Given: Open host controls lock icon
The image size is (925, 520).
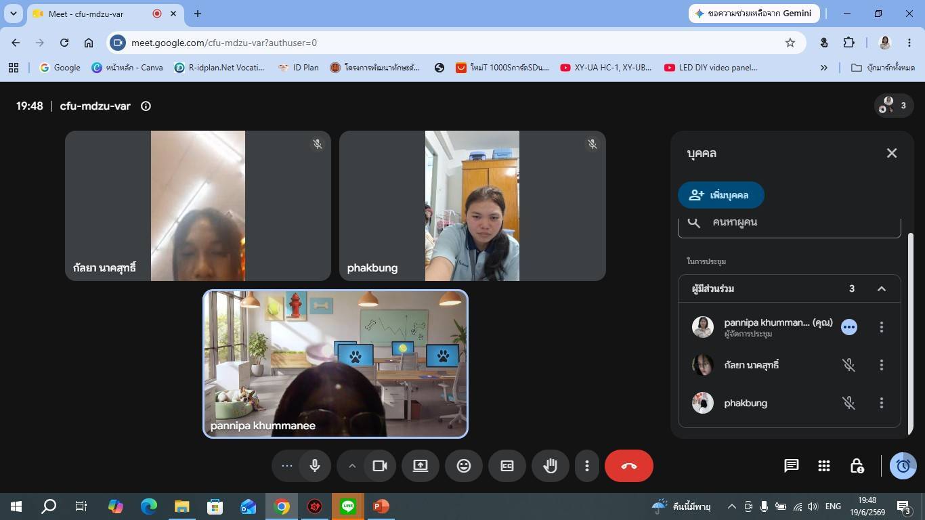Looking at the screenshot, I should pyautogui.click(x=857, y=466).
